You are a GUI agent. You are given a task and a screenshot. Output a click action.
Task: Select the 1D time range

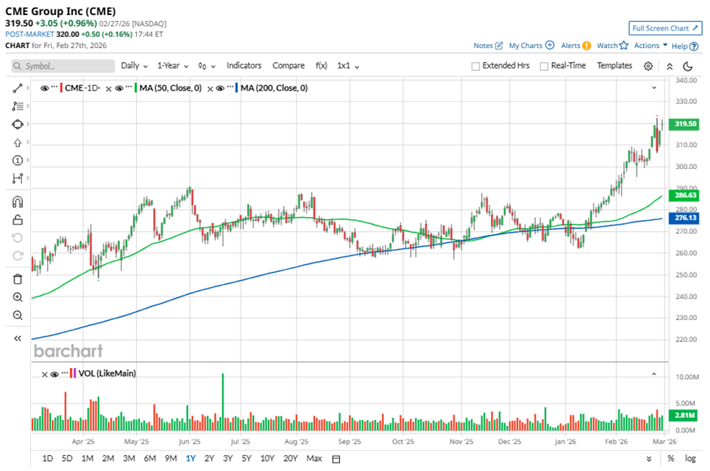(47, 458)
